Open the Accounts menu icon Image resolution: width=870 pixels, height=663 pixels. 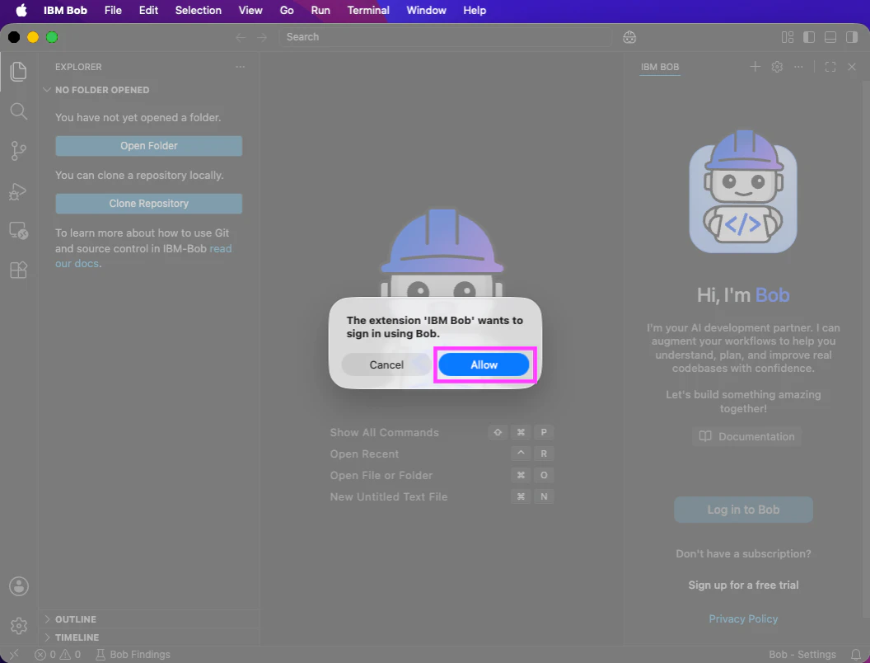[19, 585]
